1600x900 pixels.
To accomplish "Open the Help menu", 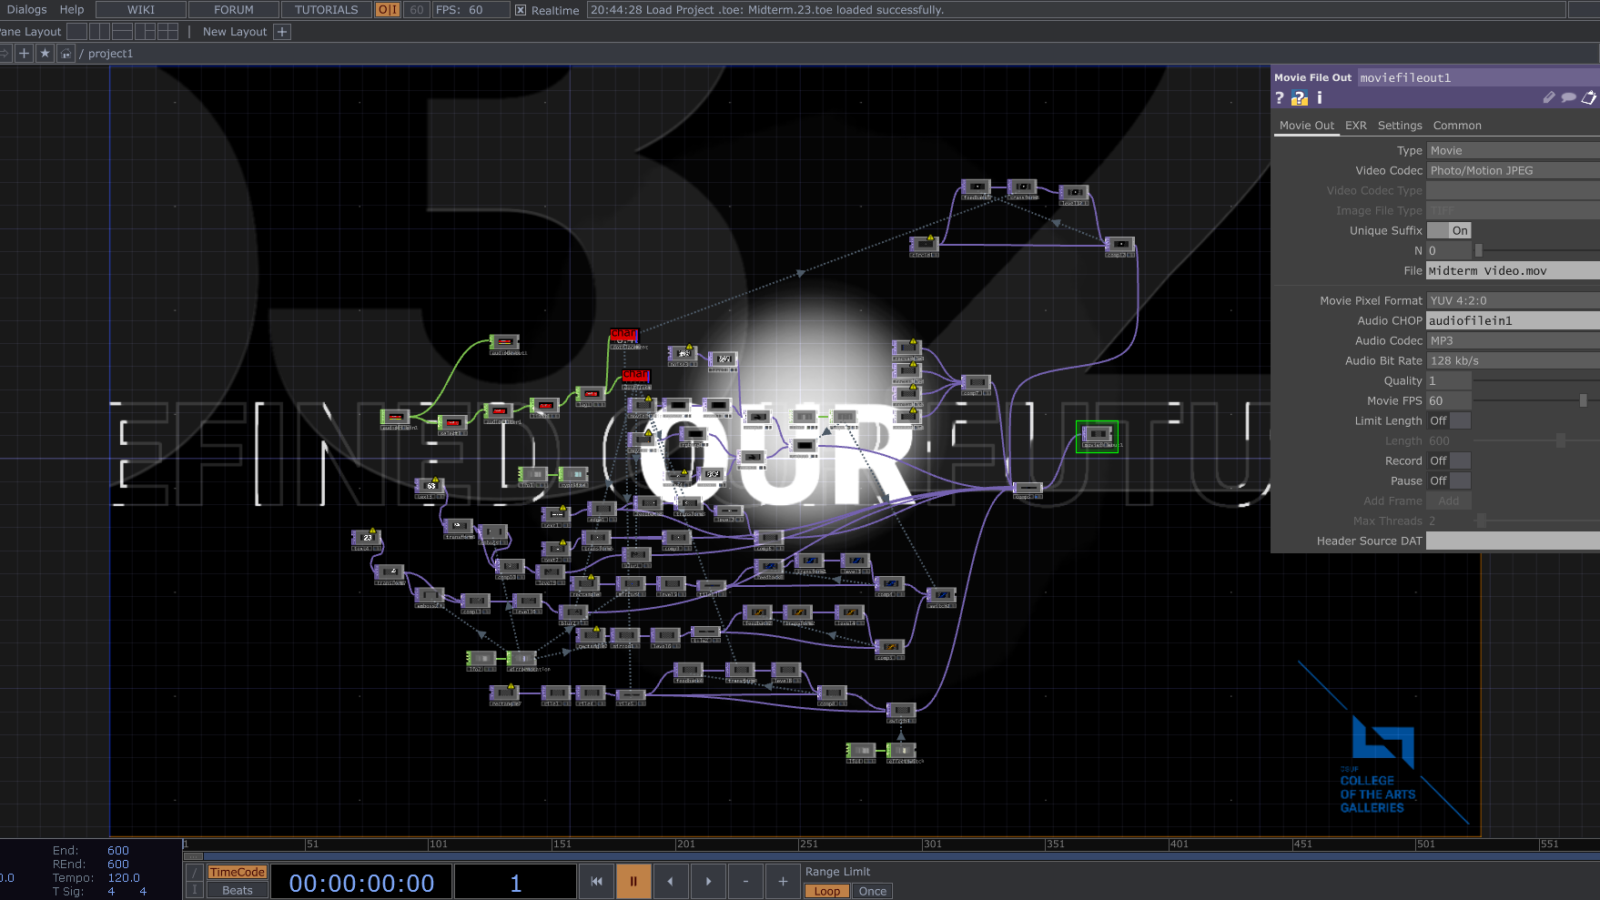I will 72,10.
